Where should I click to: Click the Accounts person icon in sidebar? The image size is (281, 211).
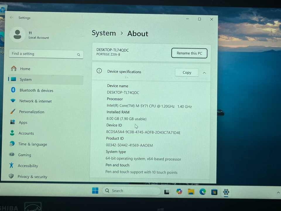click(12, 133)
